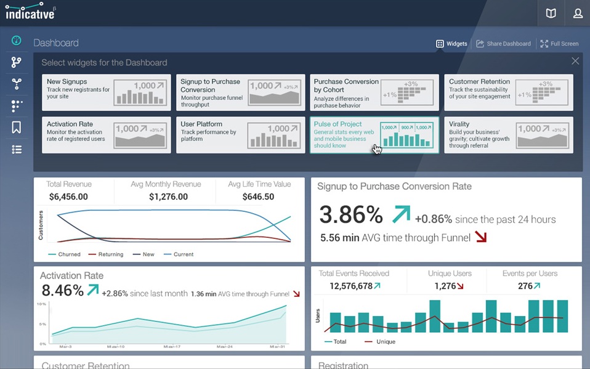Toggle the Virality widget

(x=508, y=135)
